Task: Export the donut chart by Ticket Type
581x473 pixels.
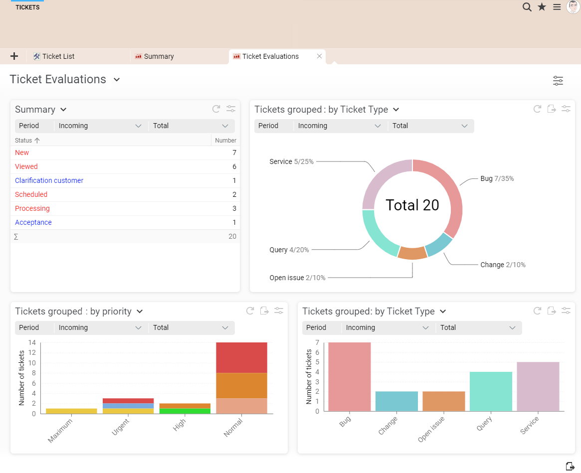Action: click(x=552, y=109)
